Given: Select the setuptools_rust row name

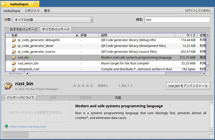Looking at the screenshot, I should 29,69.
